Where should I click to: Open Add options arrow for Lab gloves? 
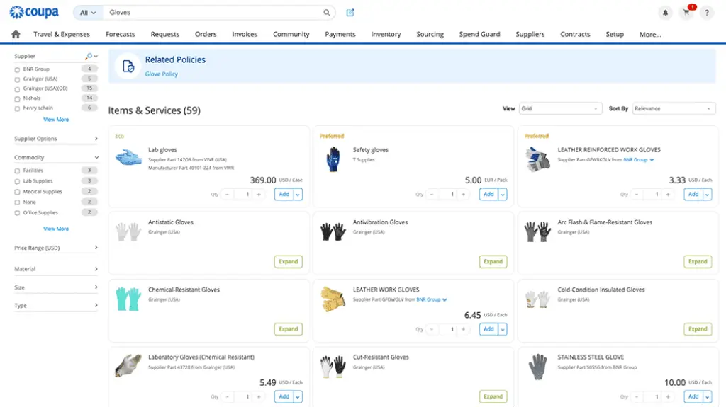pos(298,194)
